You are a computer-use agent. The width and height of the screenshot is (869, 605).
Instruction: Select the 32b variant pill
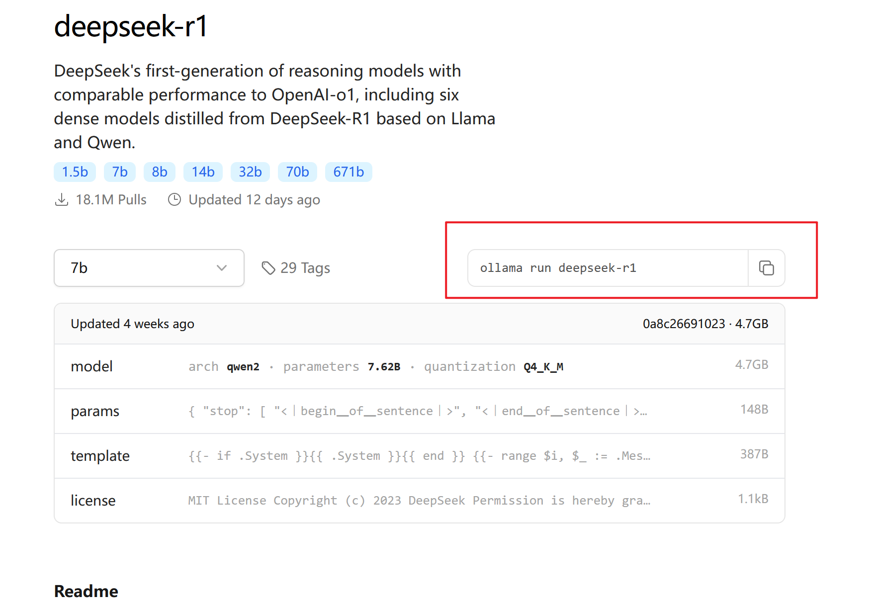[250, 172]
